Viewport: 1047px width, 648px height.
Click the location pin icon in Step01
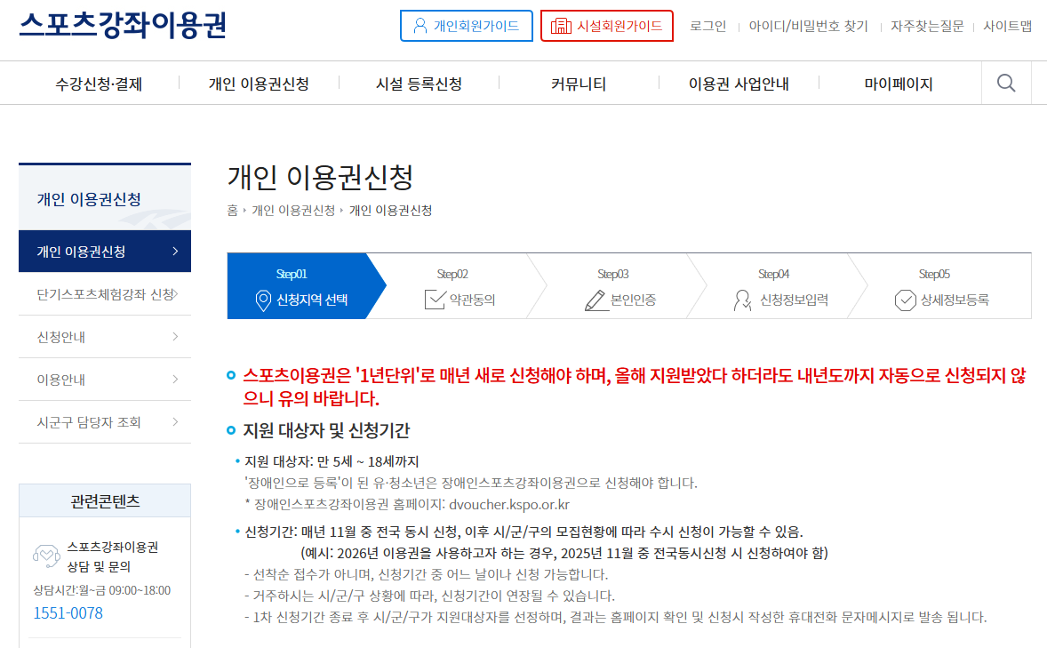coord(263,300)
